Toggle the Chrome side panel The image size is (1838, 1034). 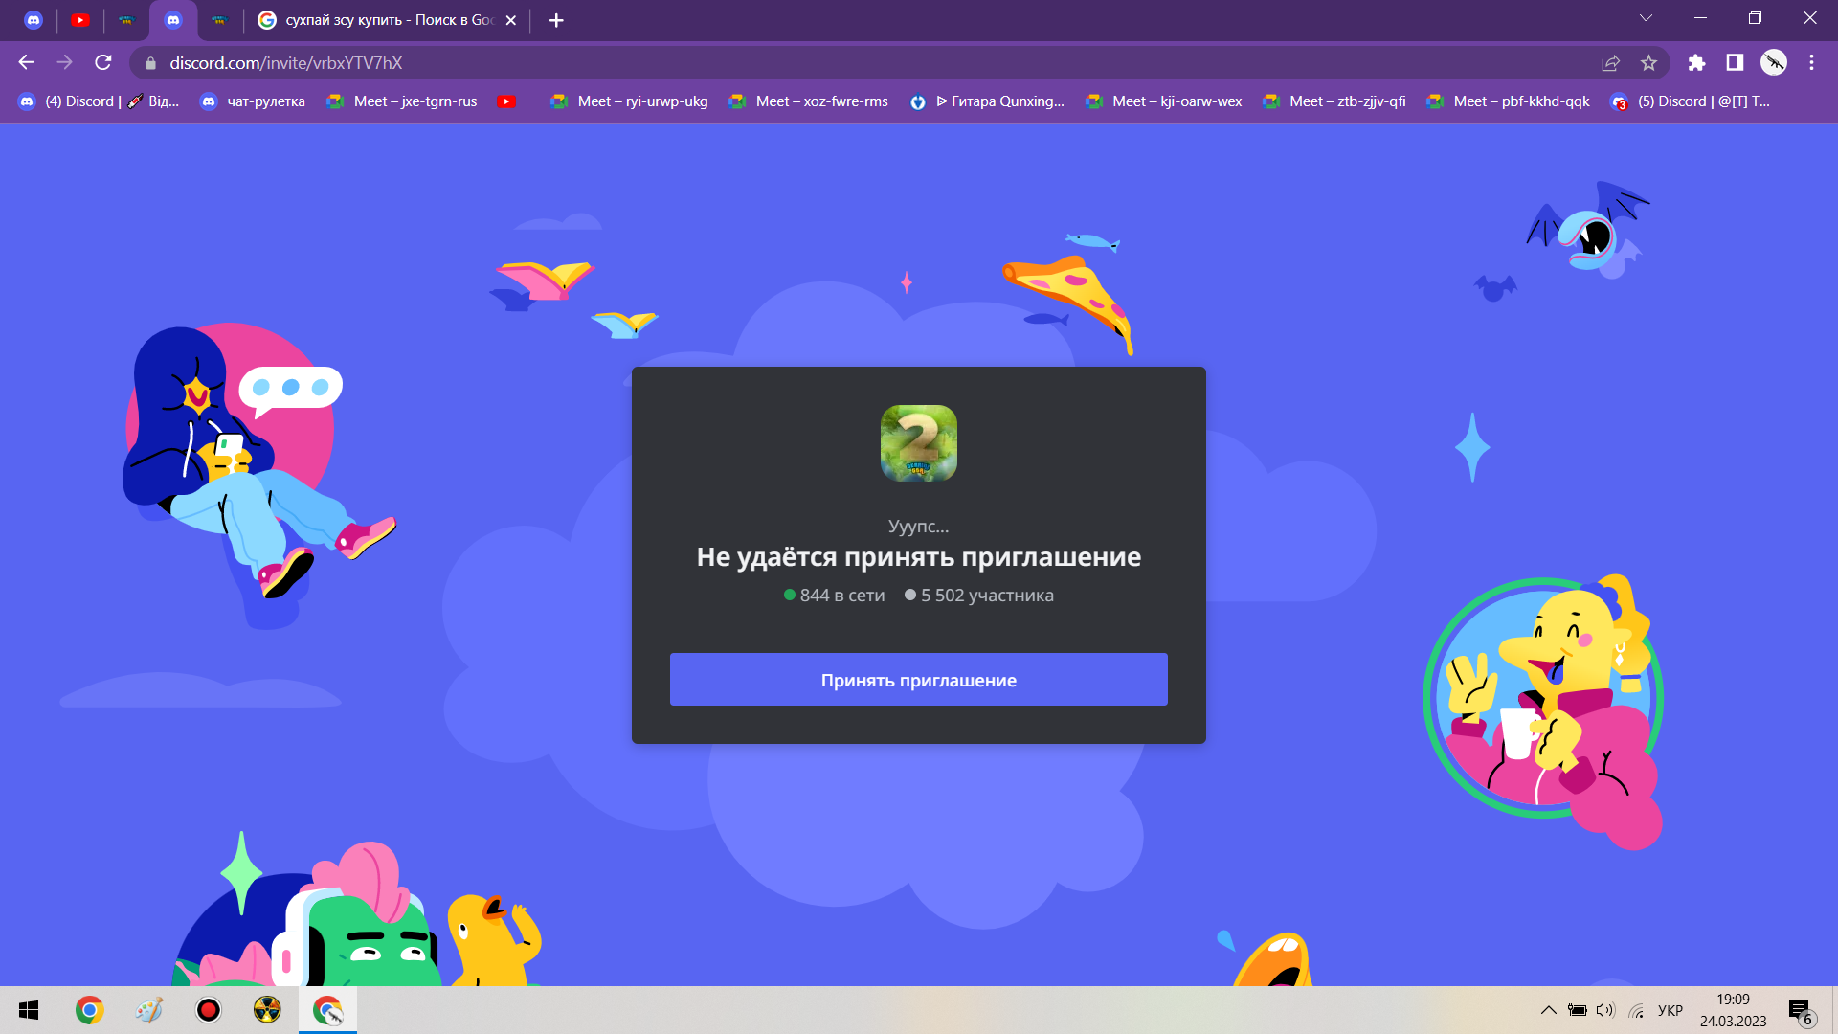(x=1735, y=63)
